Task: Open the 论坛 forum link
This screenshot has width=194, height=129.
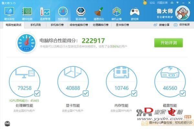Action: tap(152, 3)
